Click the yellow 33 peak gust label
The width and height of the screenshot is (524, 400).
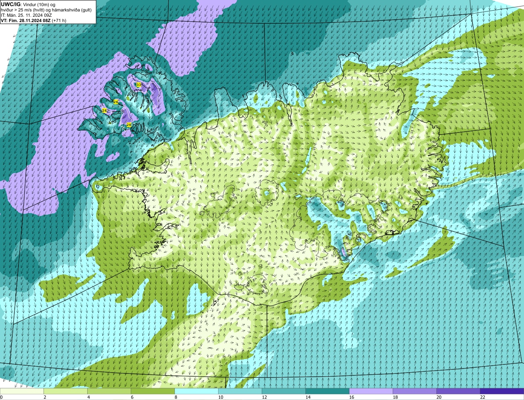click(139, 85)
